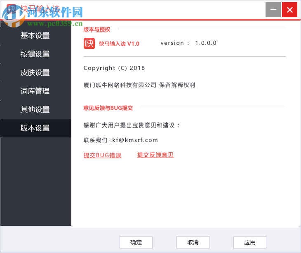Click the email kf@kmsrf.com text

[x=135, y=140]
